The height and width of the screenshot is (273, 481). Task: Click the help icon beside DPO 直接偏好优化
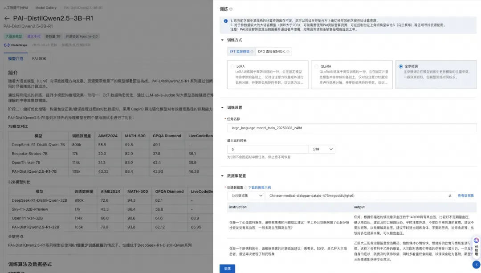pyautogui.click(x=288, y=52)
